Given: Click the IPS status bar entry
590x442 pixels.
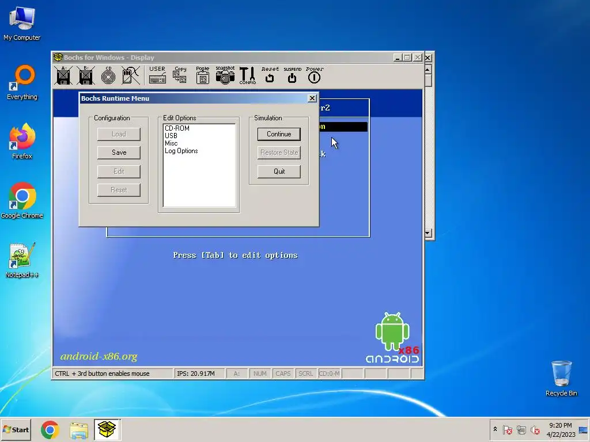Looking at the screenshot, I should click(199, 374).
